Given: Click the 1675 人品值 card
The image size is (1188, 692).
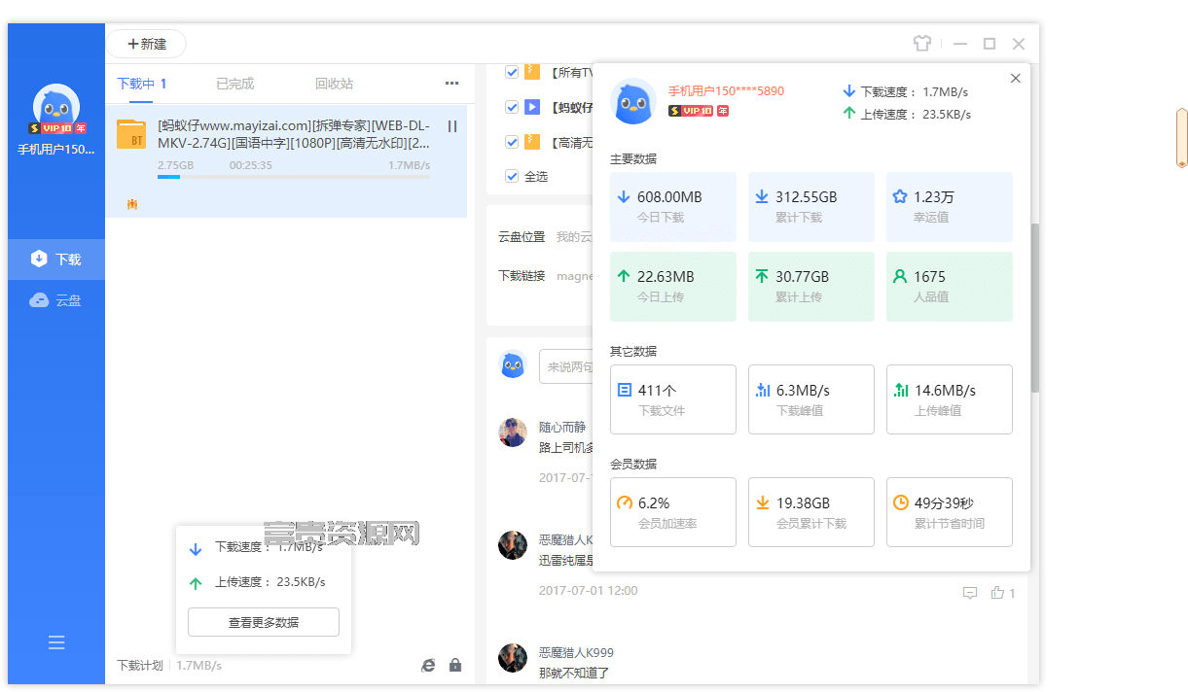Looking at the screenshot, I should 950,287.
